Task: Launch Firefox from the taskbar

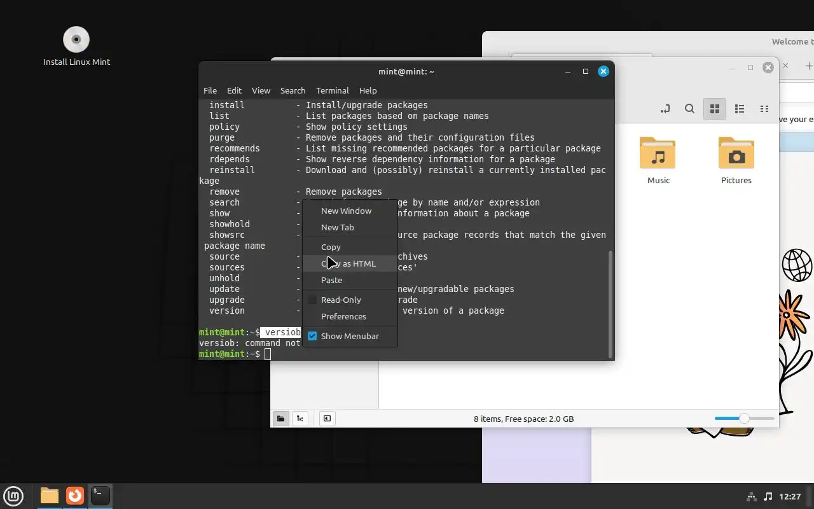Action: click(75, 496)
